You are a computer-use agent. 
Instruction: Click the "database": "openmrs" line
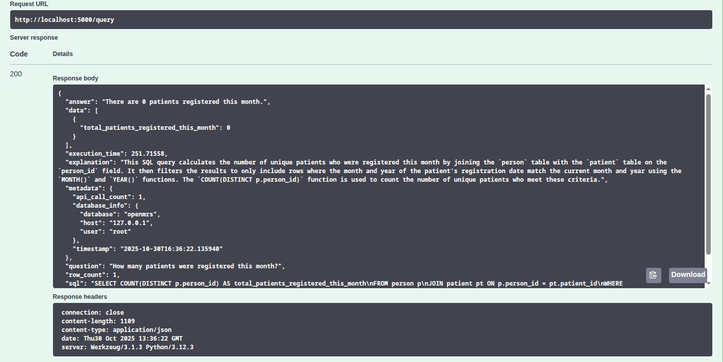click(120, 214)
